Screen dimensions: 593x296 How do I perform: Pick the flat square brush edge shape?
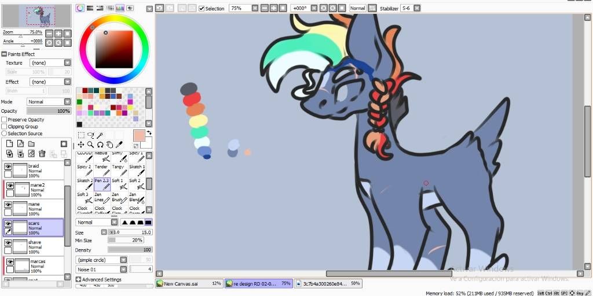(148, 223)
